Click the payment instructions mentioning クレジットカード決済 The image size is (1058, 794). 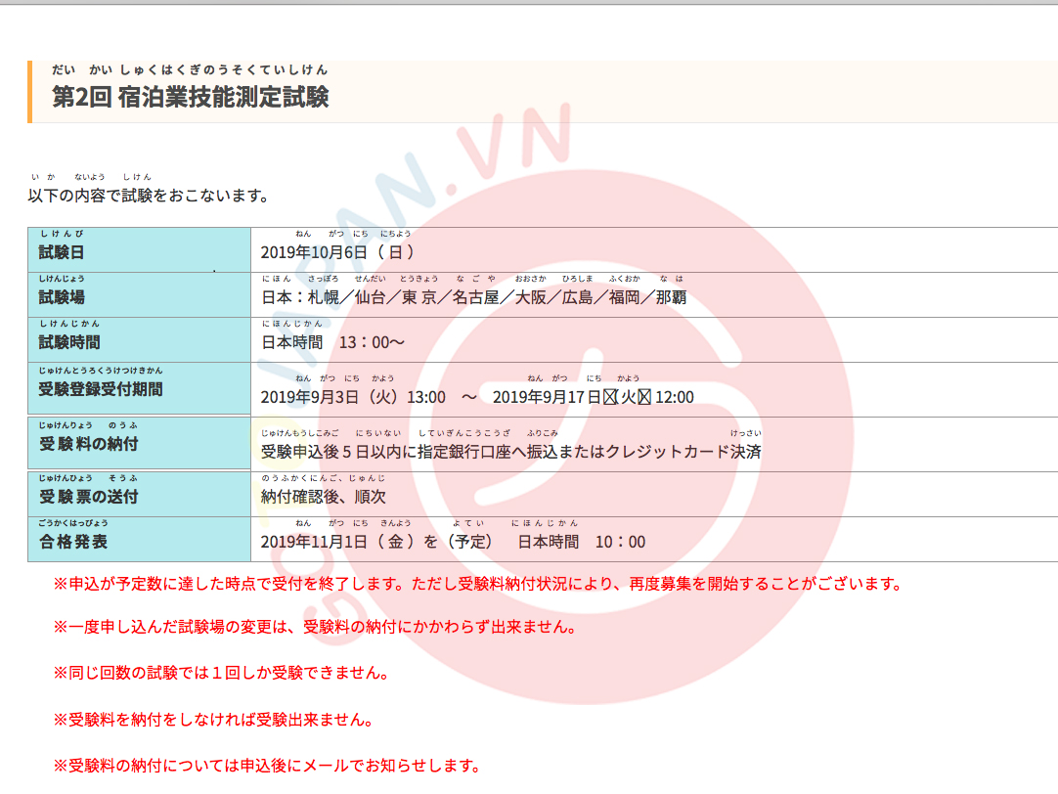(x=510, y=452)
